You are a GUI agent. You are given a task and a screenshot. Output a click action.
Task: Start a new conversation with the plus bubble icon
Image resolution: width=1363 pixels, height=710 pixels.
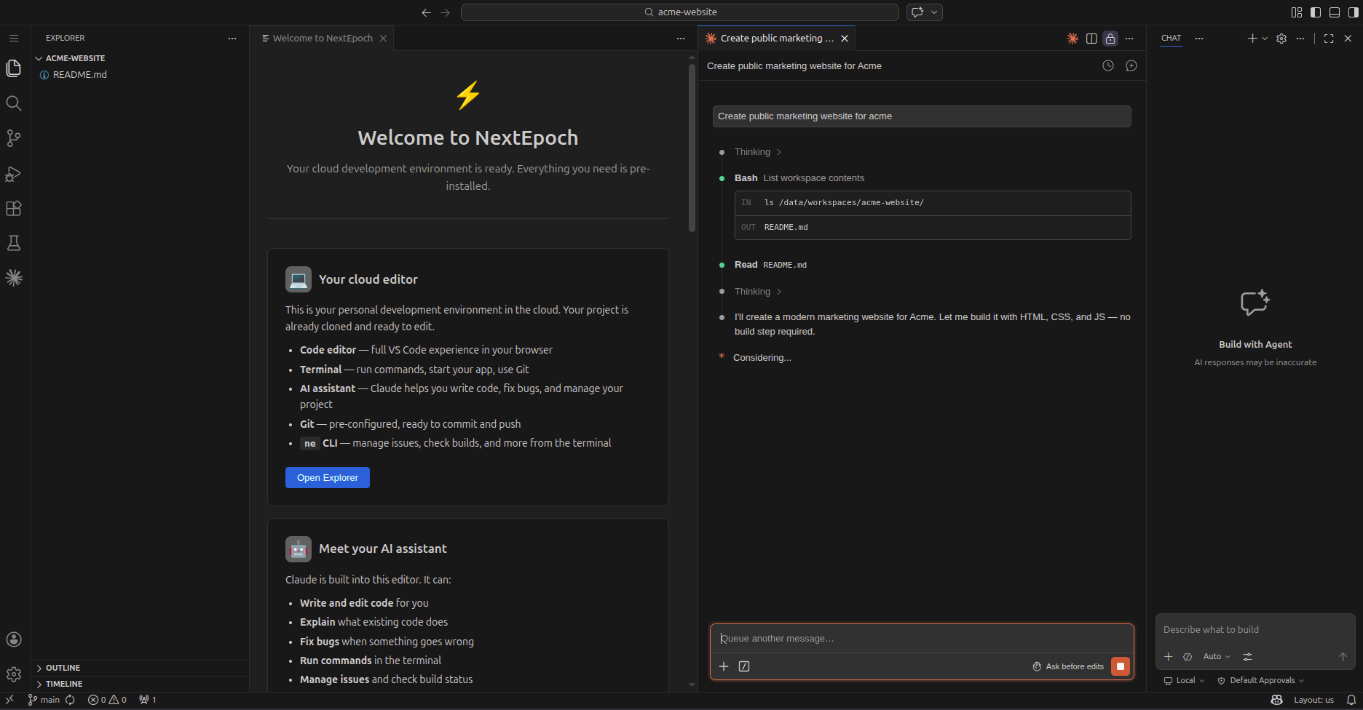click(1131, 65)
